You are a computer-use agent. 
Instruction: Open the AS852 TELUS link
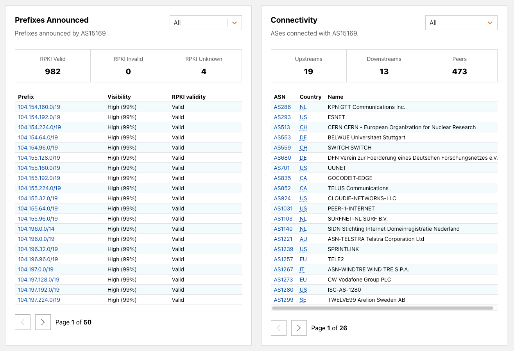[x=282, y=188]
